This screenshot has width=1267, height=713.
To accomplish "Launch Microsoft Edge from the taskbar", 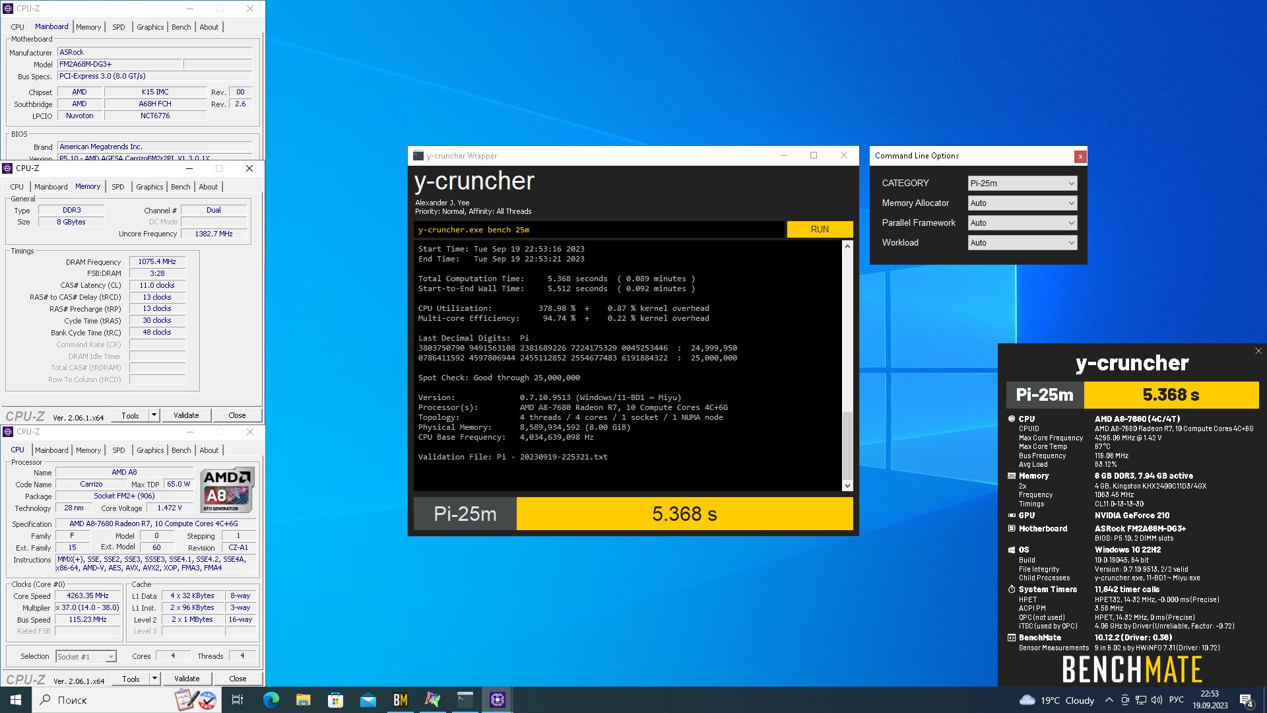I will [271, 700].
